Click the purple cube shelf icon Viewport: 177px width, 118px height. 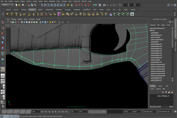59,14
